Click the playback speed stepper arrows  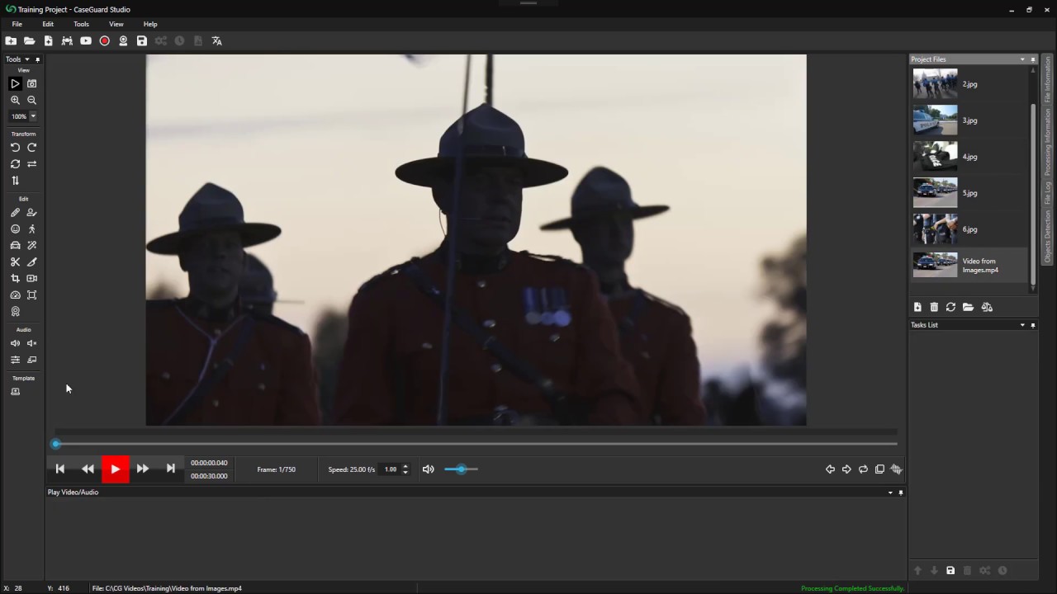click(405, 469)
